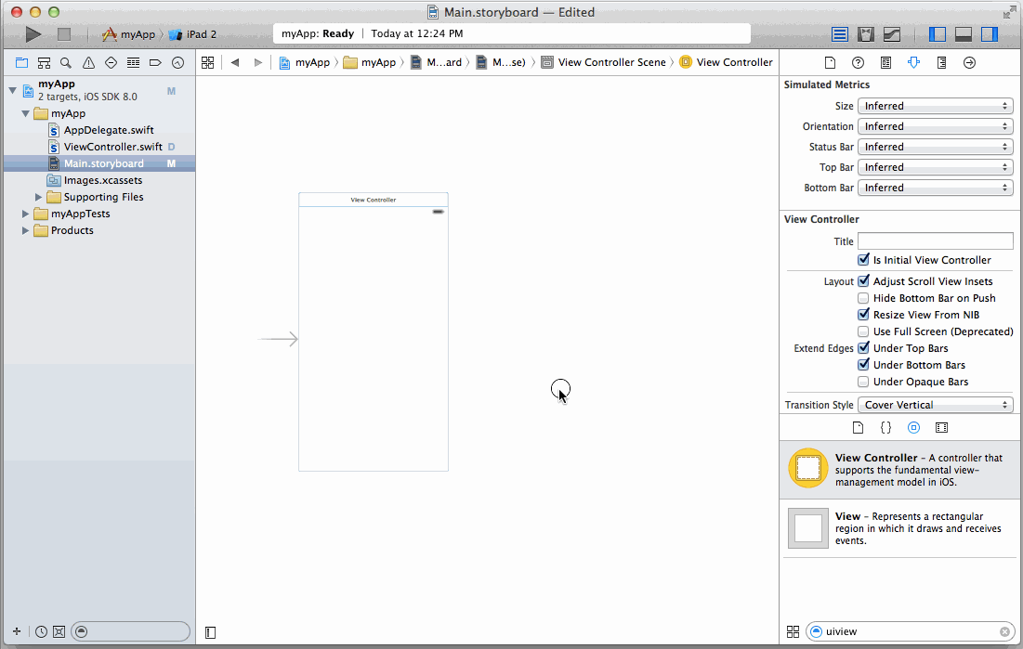Filter recent files with clock icon
Screen dimensions: 1023x649
click(x=41, y=631)
